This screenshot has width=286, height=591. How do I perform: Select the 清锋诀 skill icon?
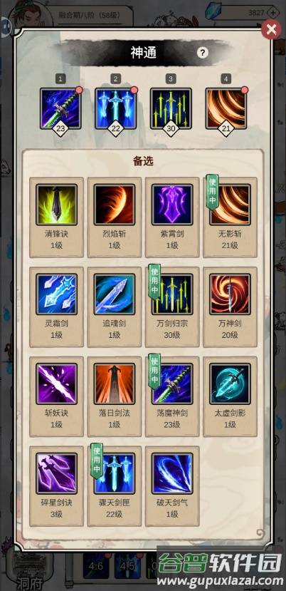[x=56, y=205]
